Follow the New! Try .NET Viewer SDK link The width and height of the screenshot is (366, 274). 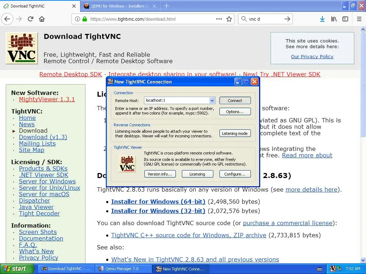click(x=282, y=74)
